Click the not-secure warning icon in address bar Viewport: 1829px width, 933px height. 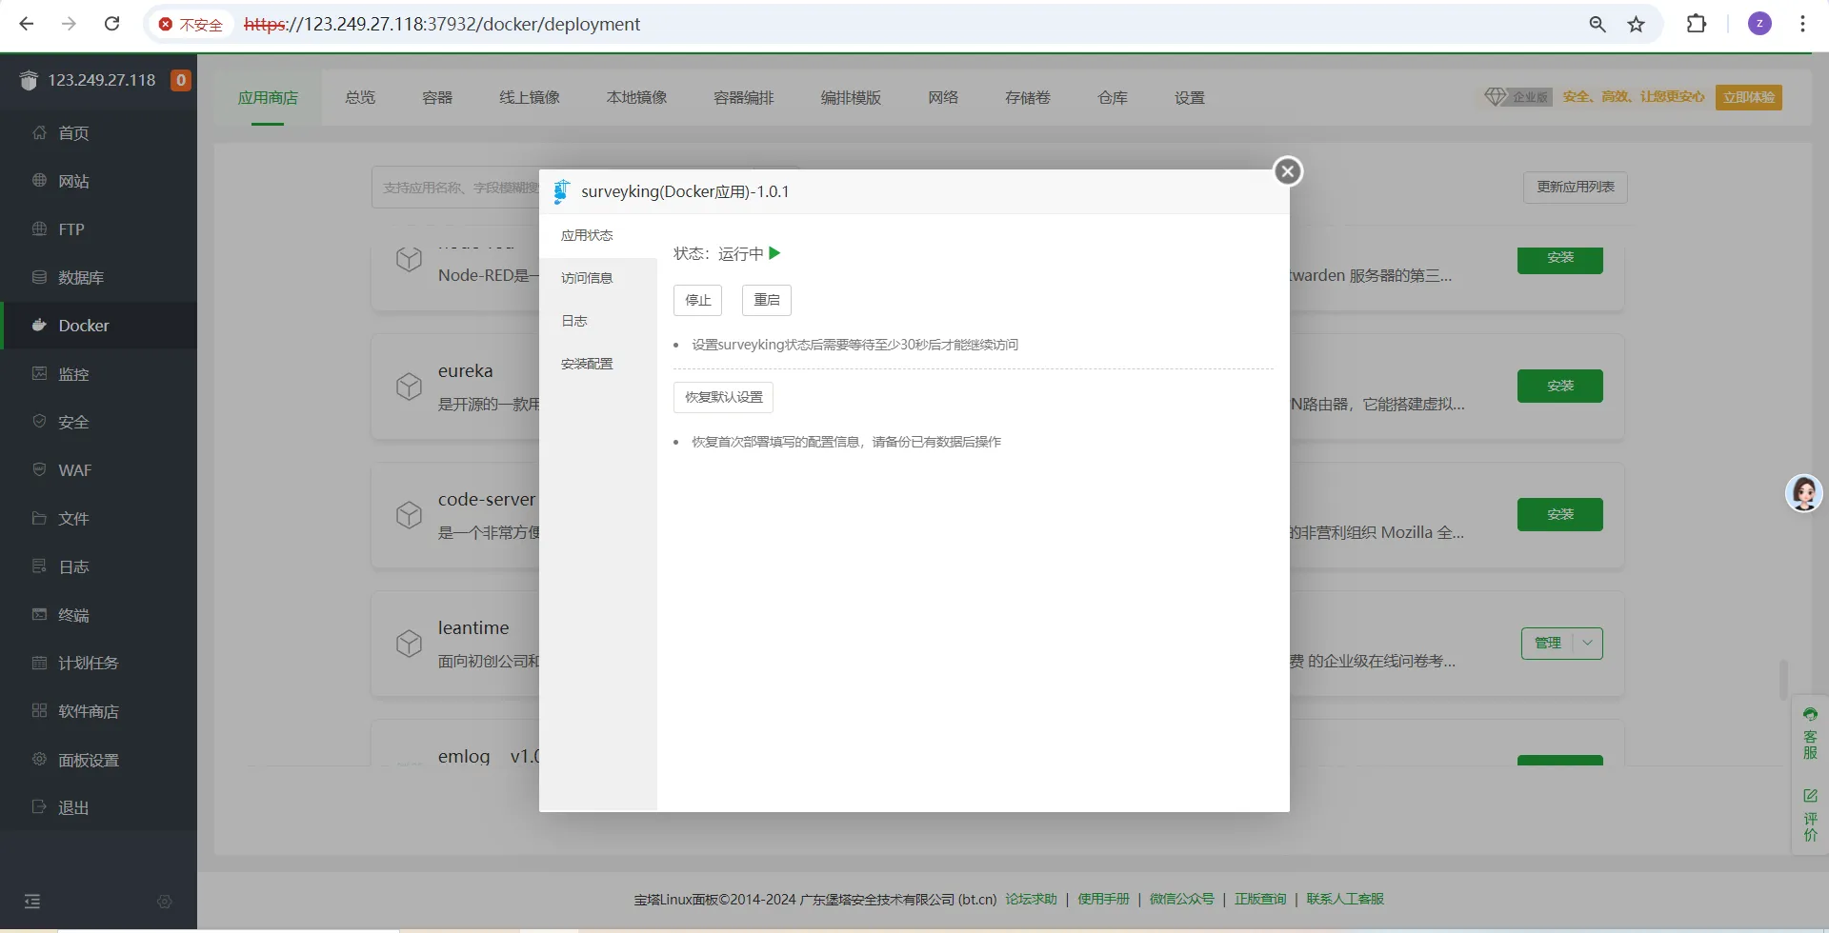click(x=166, y=25)
